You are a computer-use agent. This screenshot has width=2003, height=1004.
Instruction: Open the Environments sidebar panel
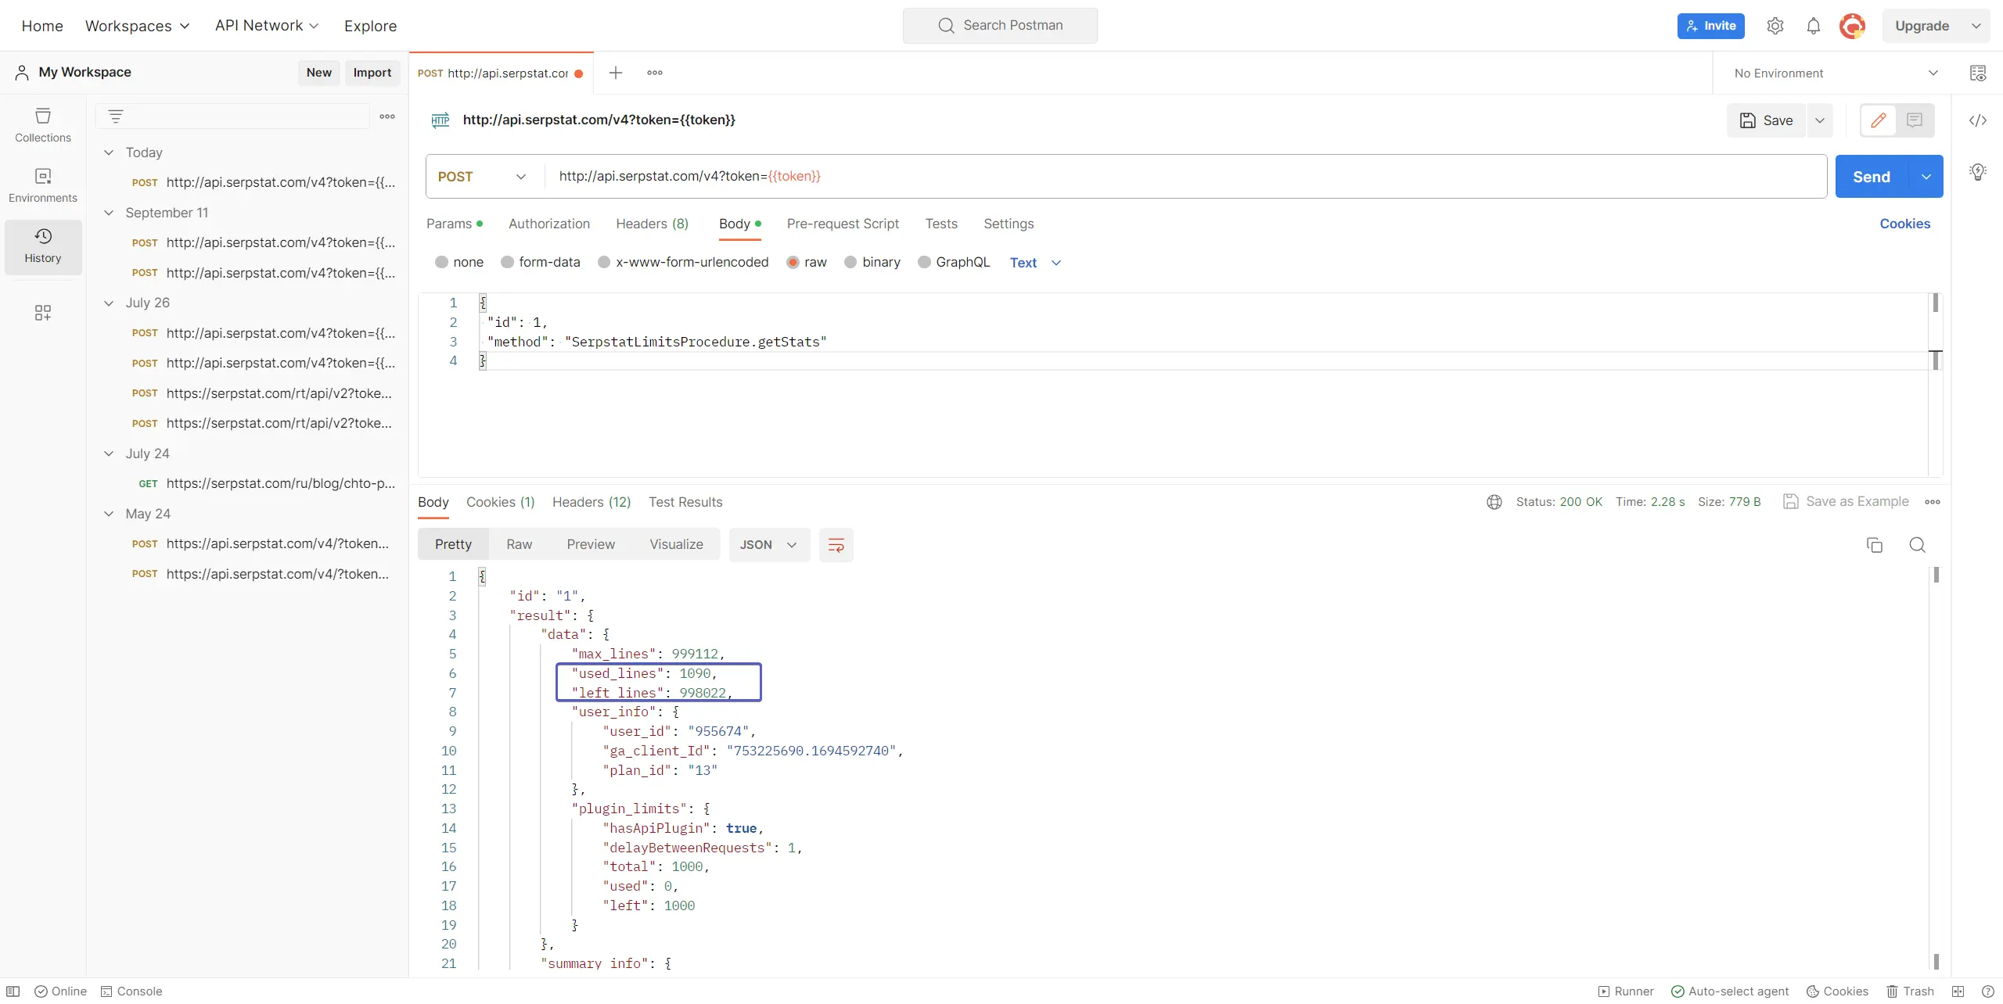click(43, 185)
